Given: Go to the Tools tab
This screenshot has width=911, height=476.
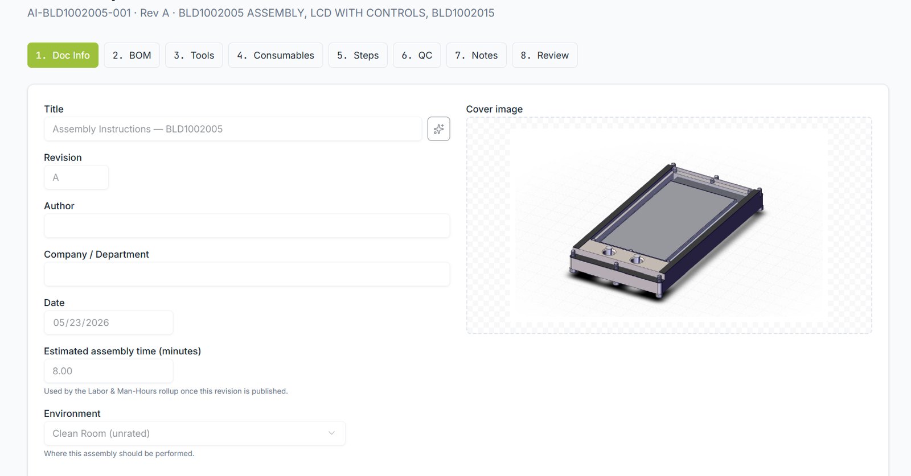Looking at the screenshot, I should pyautogui.click(x=194, y=55).
